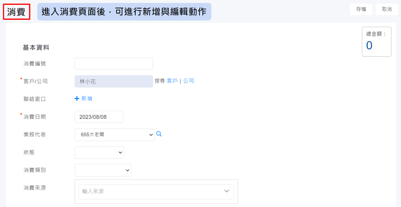The height and width of the screenshot is (207, 401).
Task: Open the 輸入來源 combo box
Action: (x=156, y=192)
